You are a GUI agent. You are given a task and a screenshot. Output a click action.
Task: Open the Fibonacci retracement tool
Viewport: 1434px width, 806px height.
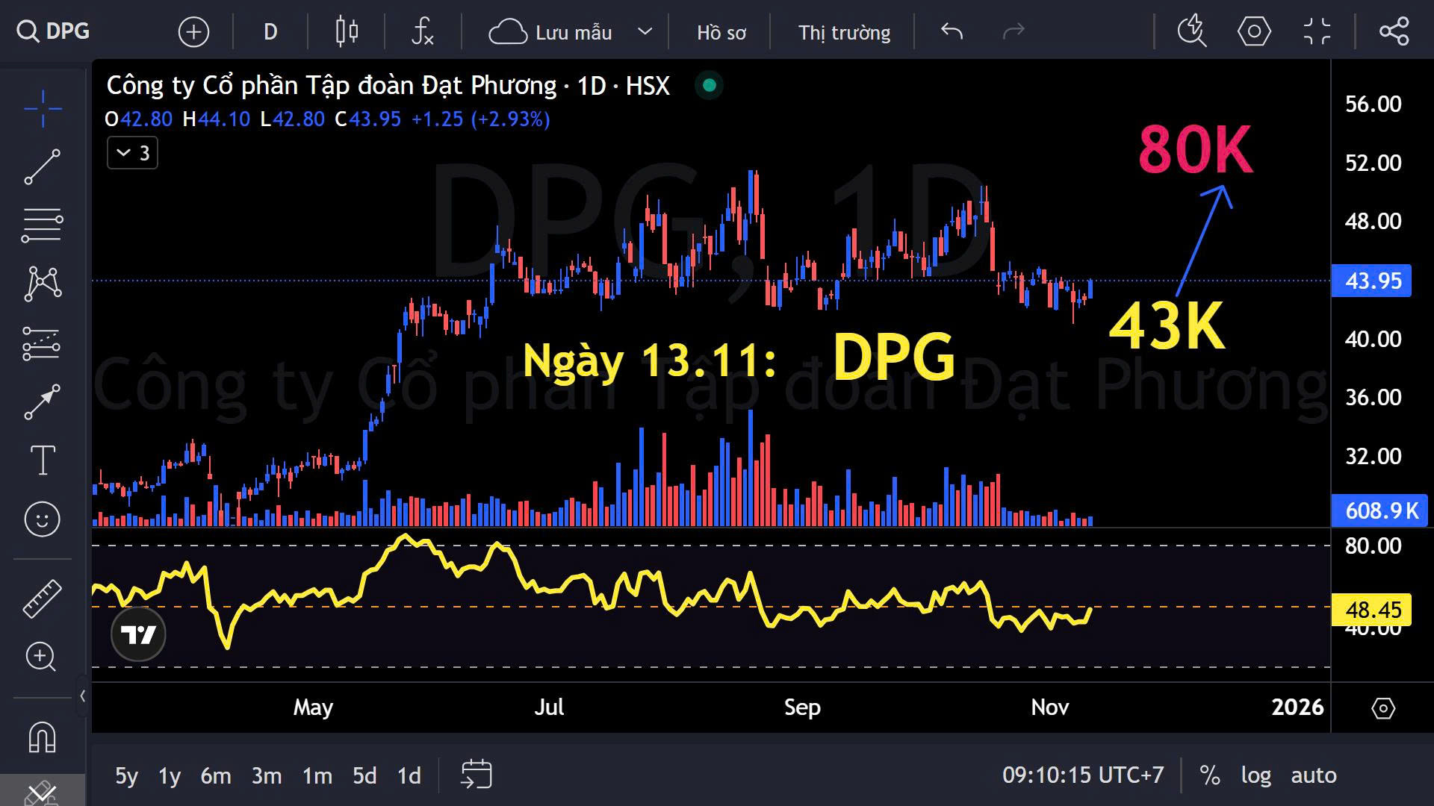pos(43,225)
